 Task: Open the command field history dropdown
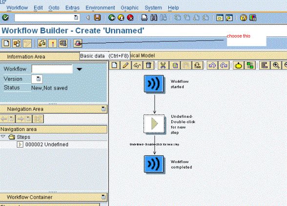tap(76, 18)
